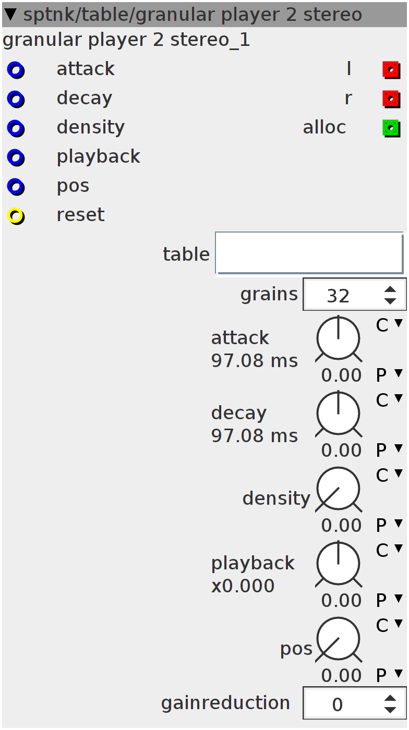
Task: Click the table name input field
Action: coord(309,253)
